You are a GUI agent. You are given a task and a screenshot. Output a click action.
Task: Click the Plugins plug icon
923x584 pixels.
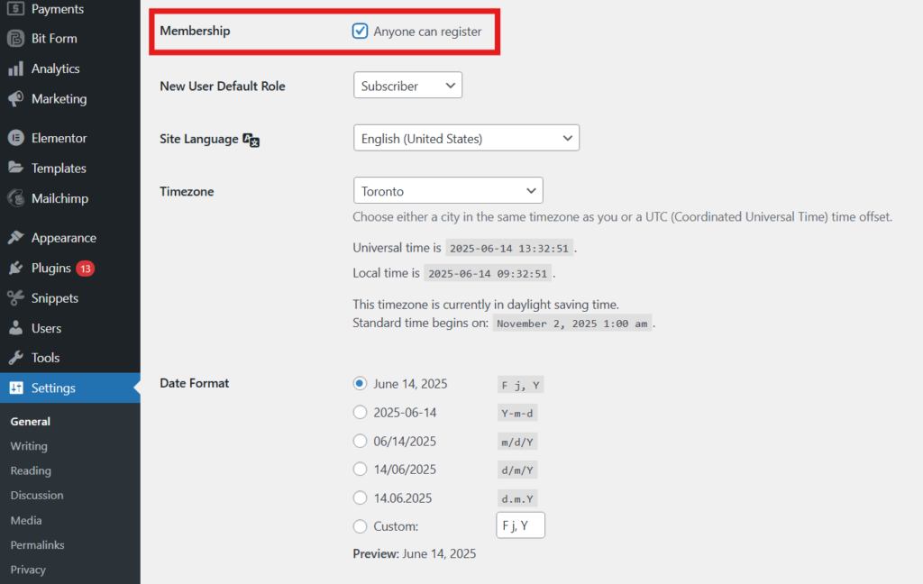15,269
